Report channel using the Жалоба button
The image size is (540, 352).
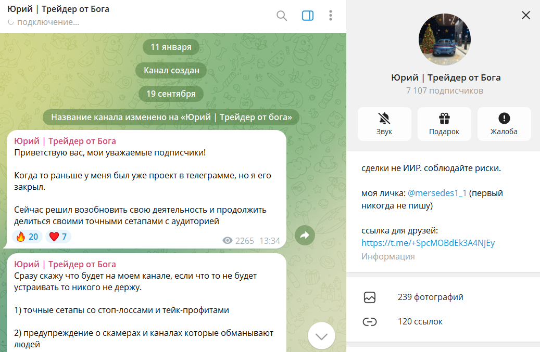click(504, 124)
